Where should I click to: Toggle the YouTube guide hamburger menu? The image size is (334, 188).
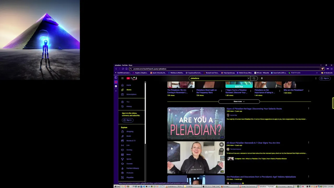122,78
